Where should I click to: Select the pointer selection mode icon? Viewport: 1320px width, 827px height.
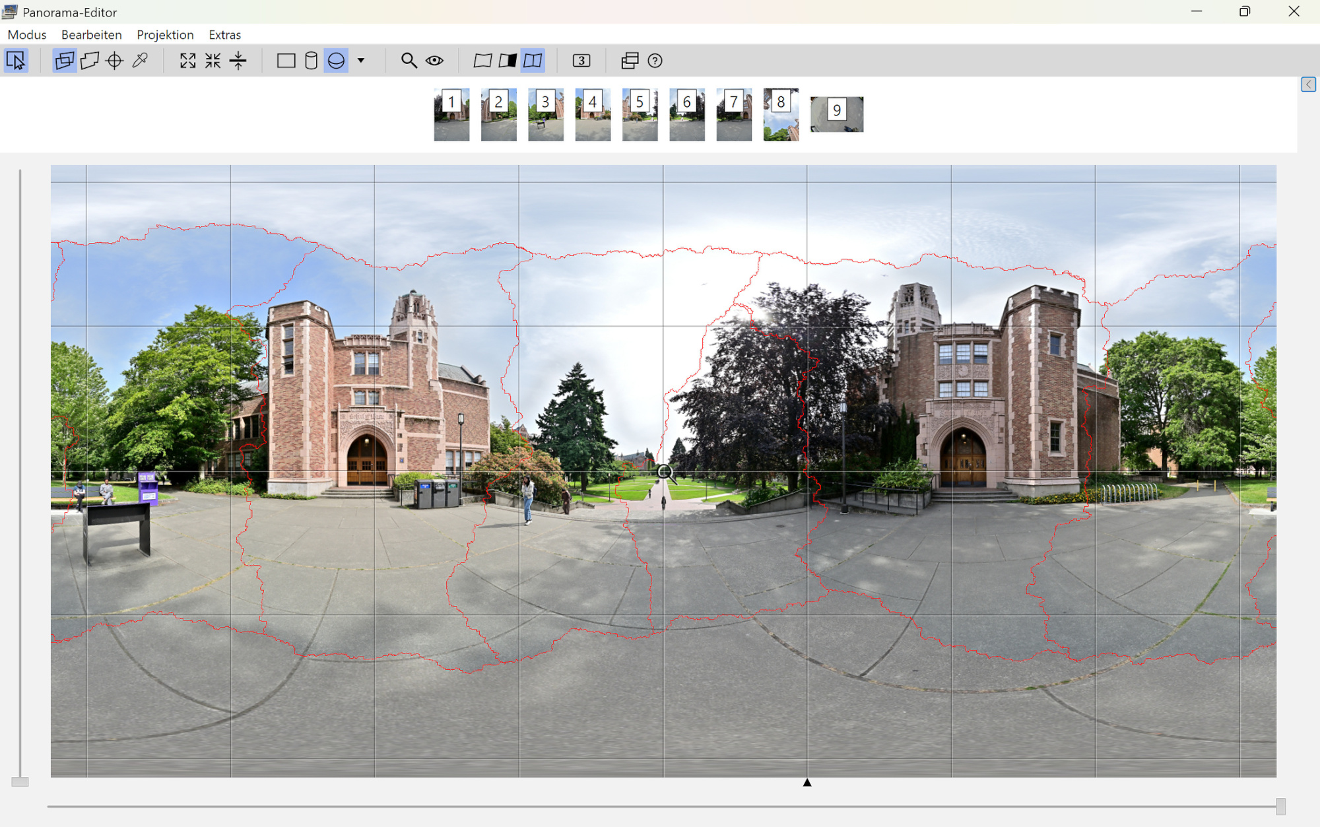tap(16, 61)
